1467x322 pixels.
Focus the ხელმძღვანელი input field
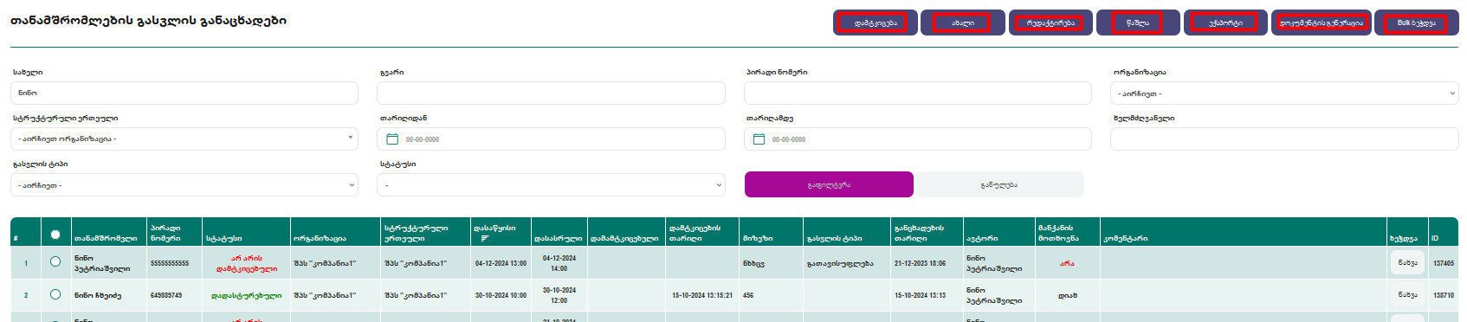pyautogui.click(x=1284, y=138)
